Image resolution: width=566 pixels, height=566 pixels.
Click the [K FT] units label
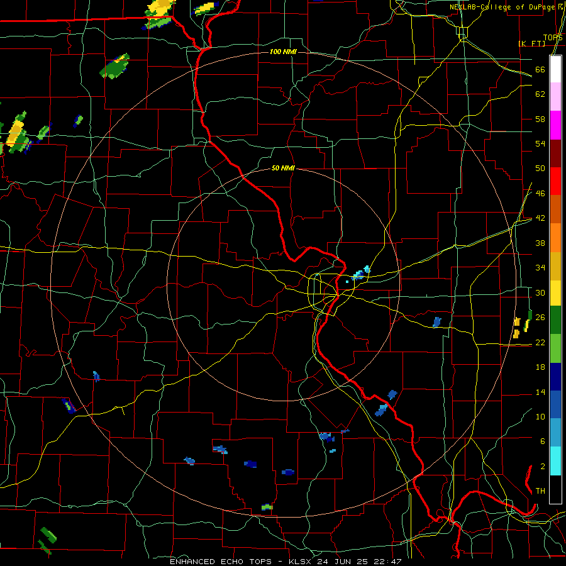531,43
